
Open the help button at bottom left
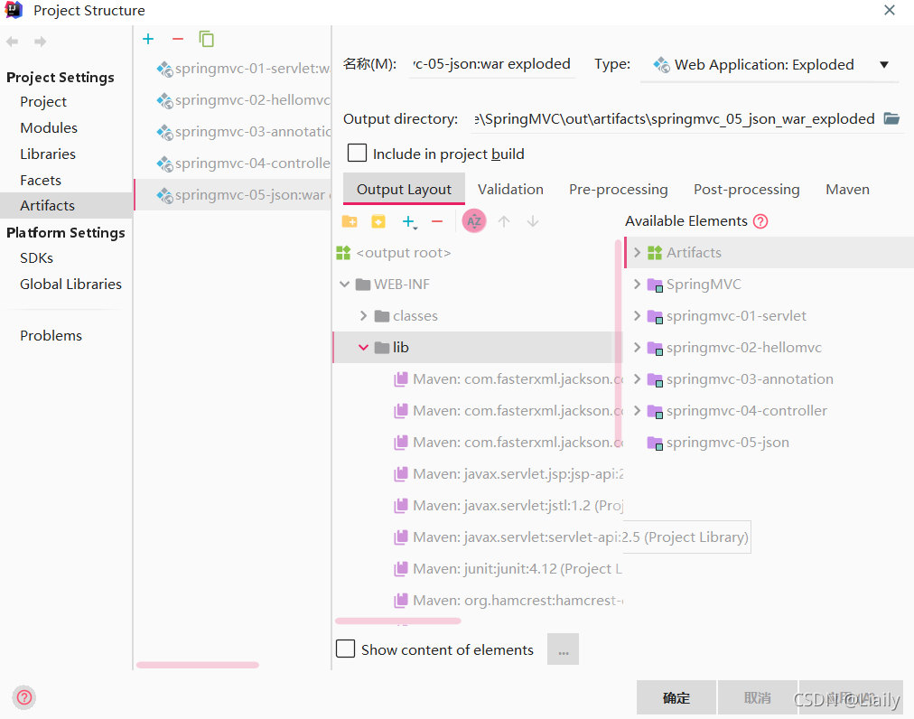click(x=24, y=697)
